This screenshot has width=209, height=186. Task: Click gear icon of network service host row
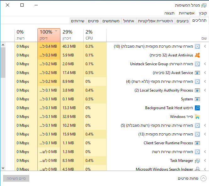pyautogui.click(x=197, y=152)
